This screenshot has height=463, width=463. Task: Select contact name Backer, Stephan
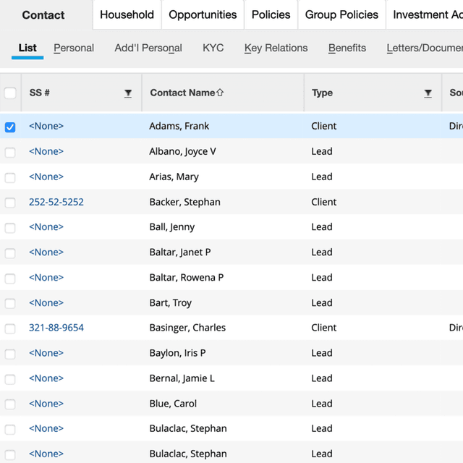point(185,202)
